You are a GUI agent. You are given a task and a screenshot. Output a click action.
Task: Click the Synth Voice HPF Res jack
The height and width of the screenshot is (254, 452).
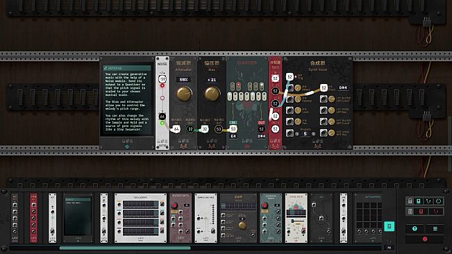[x=324, y=133]
